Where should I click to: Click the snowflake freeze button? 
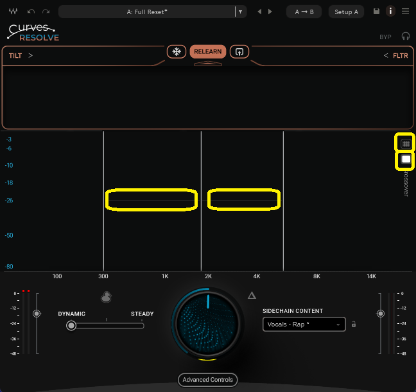coord(177,51)
